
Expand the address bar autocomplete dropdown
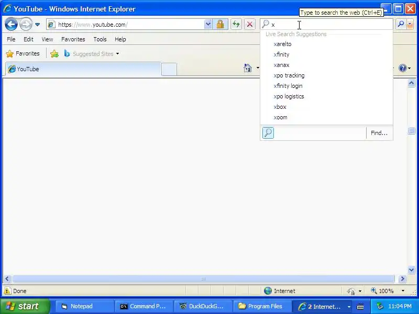208,25
